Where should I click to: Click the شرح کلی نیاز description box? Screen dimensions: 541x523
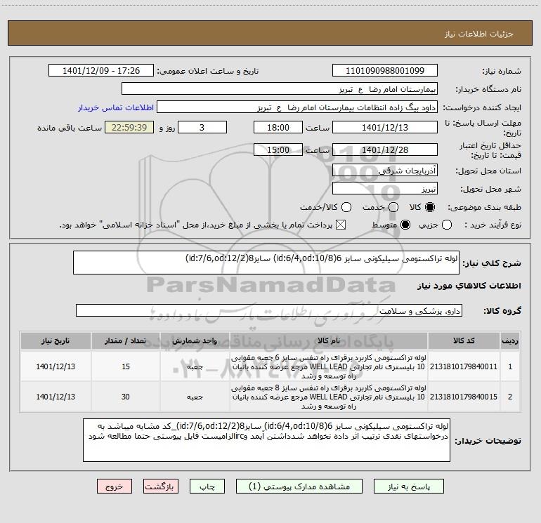click(266, 263)
